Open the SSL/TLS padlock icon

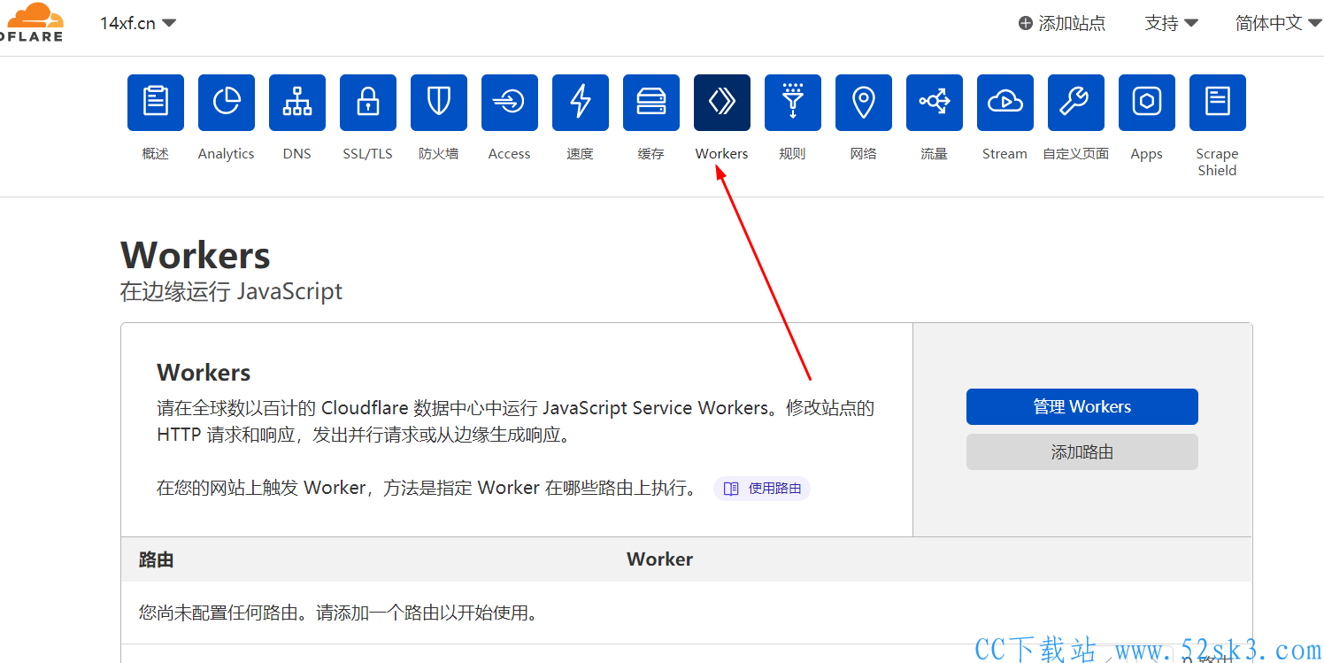point(368,103)
